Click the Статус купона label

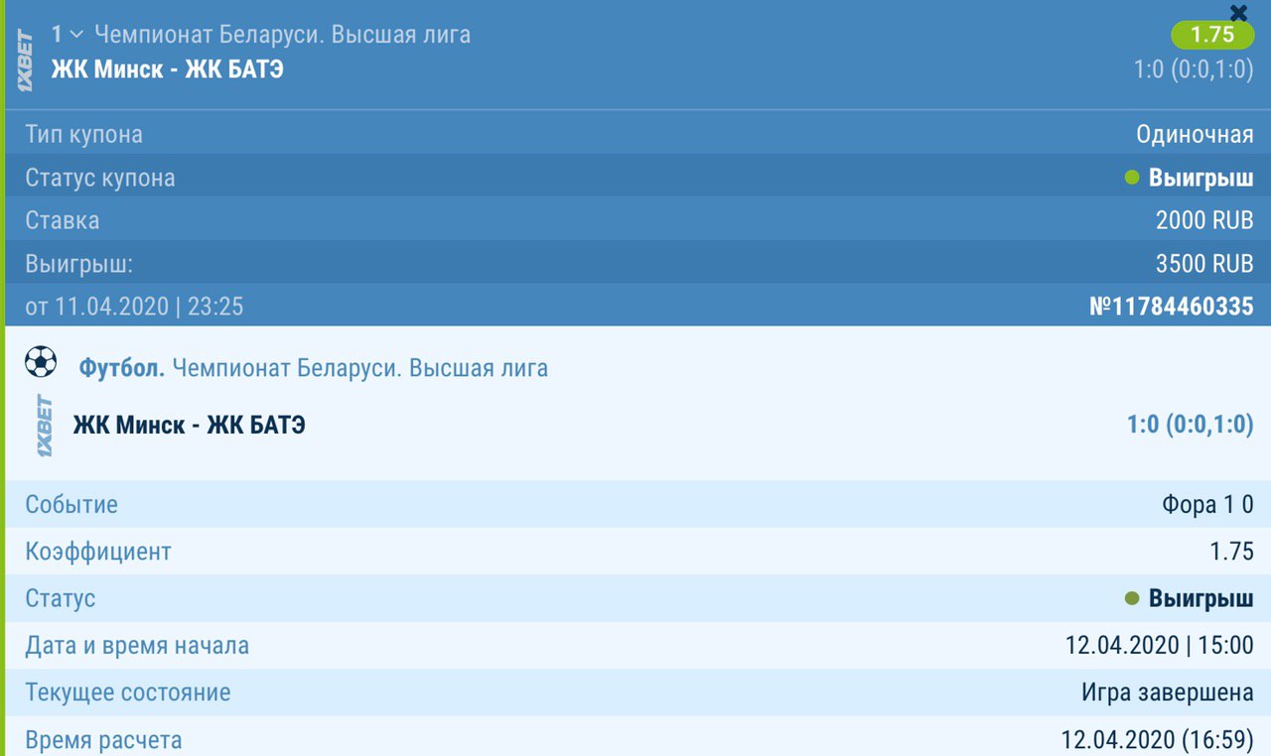[100, 179]
